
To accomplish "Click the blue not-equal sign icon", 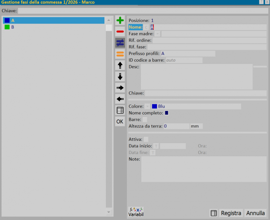I will tap(120, 43).
